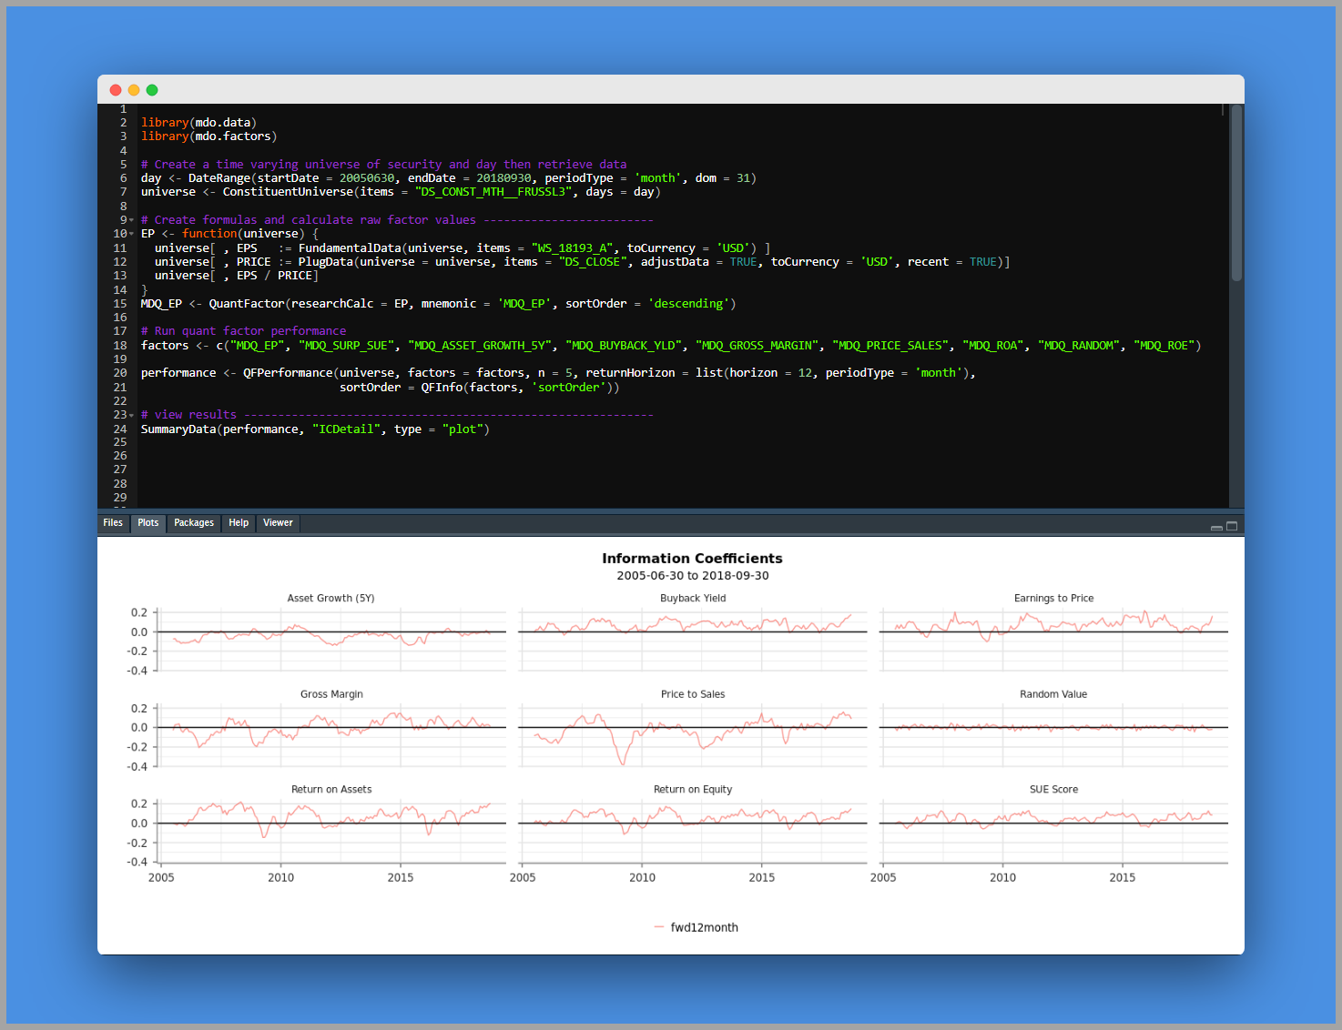
Task: Click the '# Run quant factor performance' comment
Action: point(243,331)
